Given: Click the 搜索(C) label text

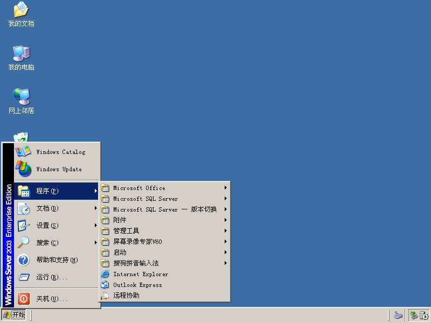Looking at the screenshot, I should [x=47, y=243].
